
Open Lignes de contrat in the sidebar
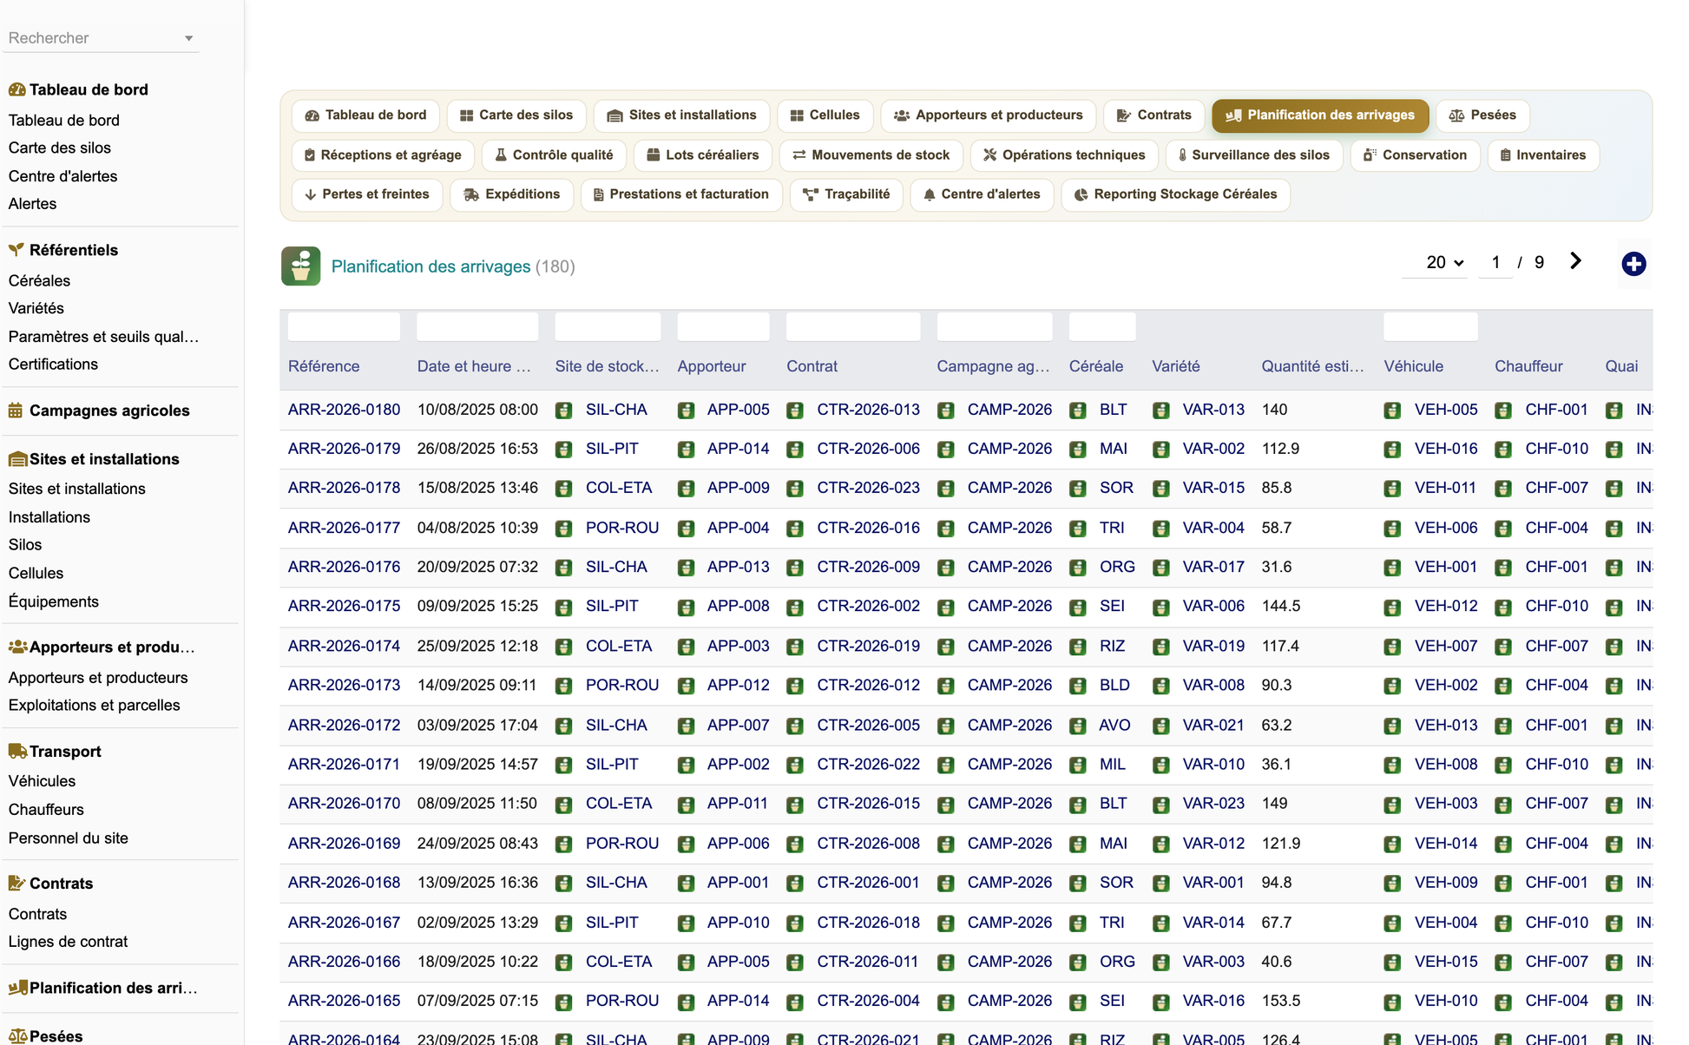[x=68, y=942]
